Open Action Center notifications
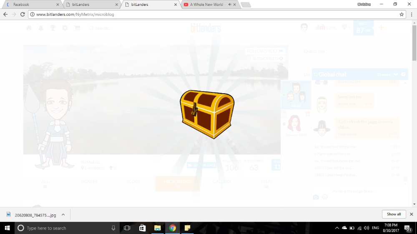 pos(408,228)
